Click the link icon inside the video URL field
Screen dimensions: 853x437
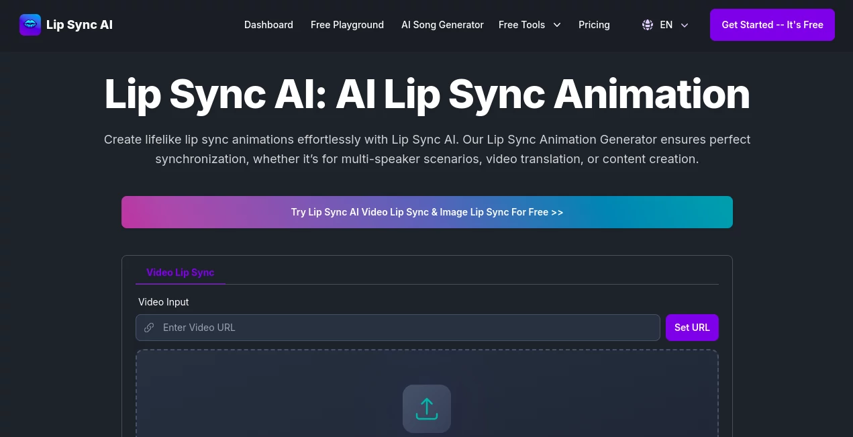click(149, 328)
